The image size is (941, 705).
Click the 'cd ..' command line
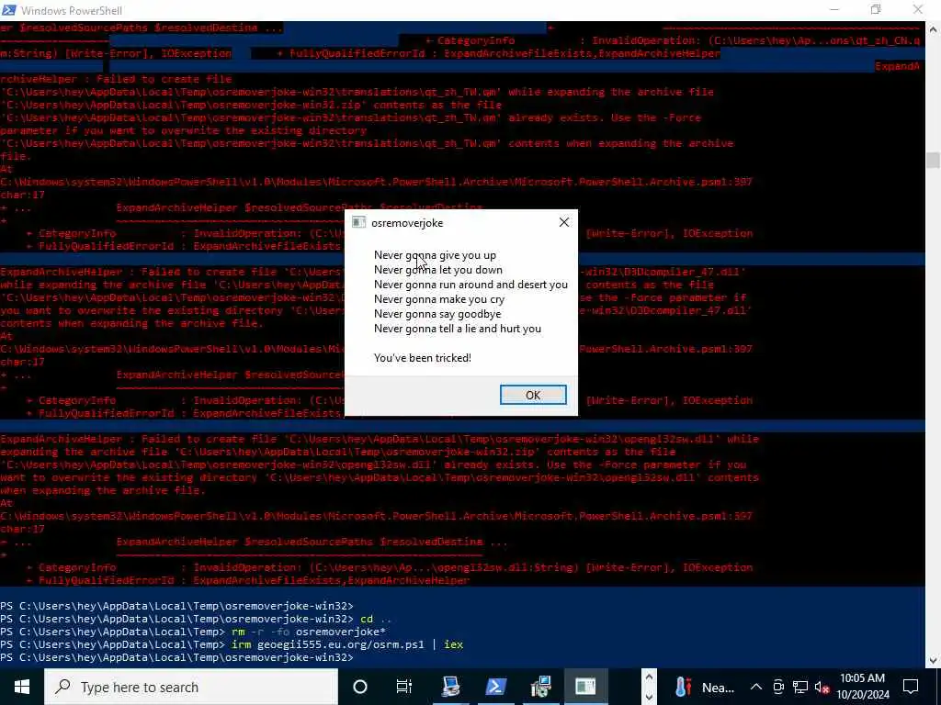376,619
